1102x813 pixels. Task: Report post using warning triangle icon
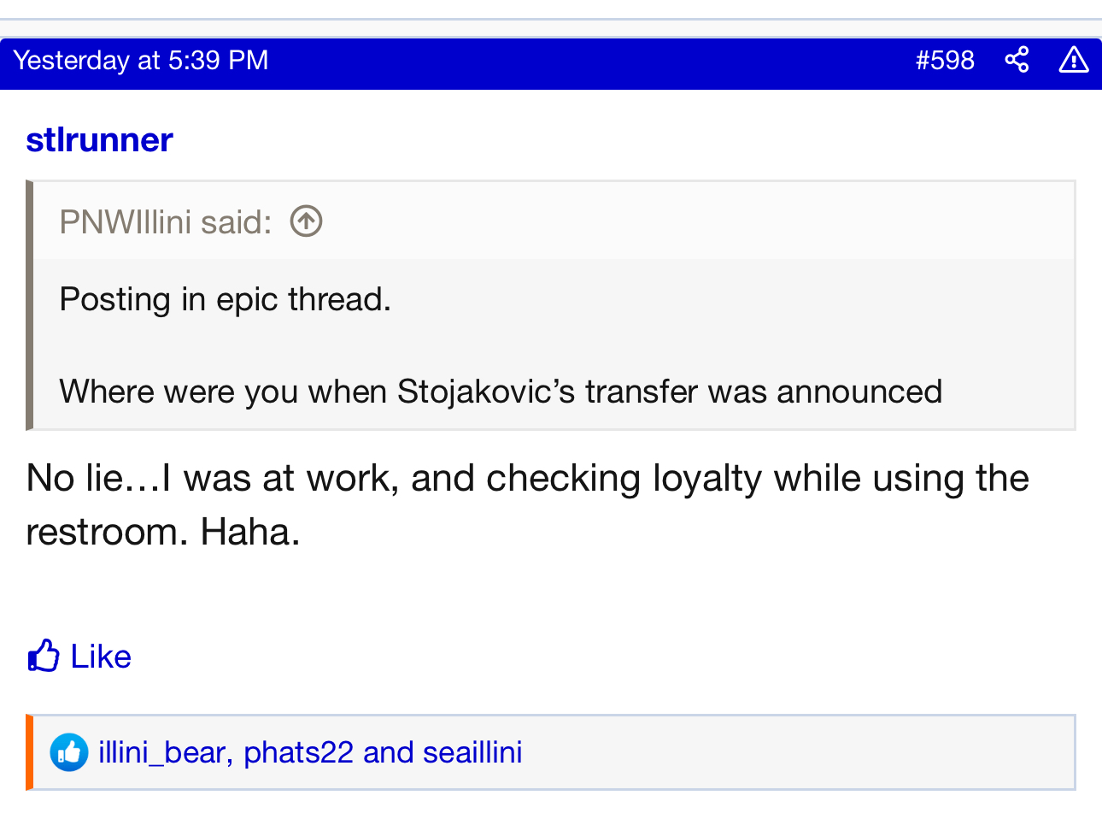coord(1073,60)
